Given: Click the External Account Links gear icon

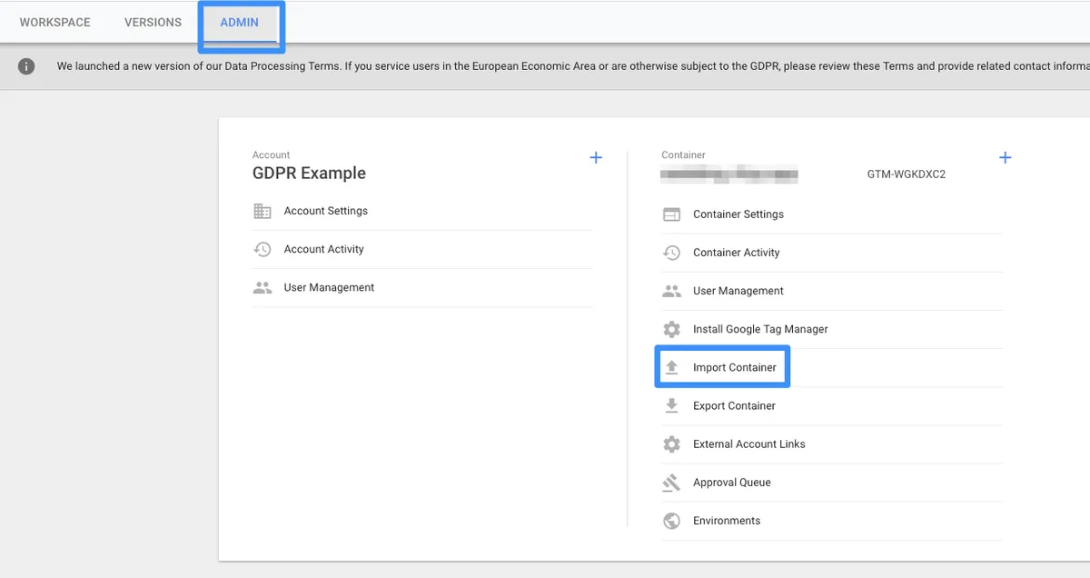Looking at the screenshot, I should (x=671, y=444).
